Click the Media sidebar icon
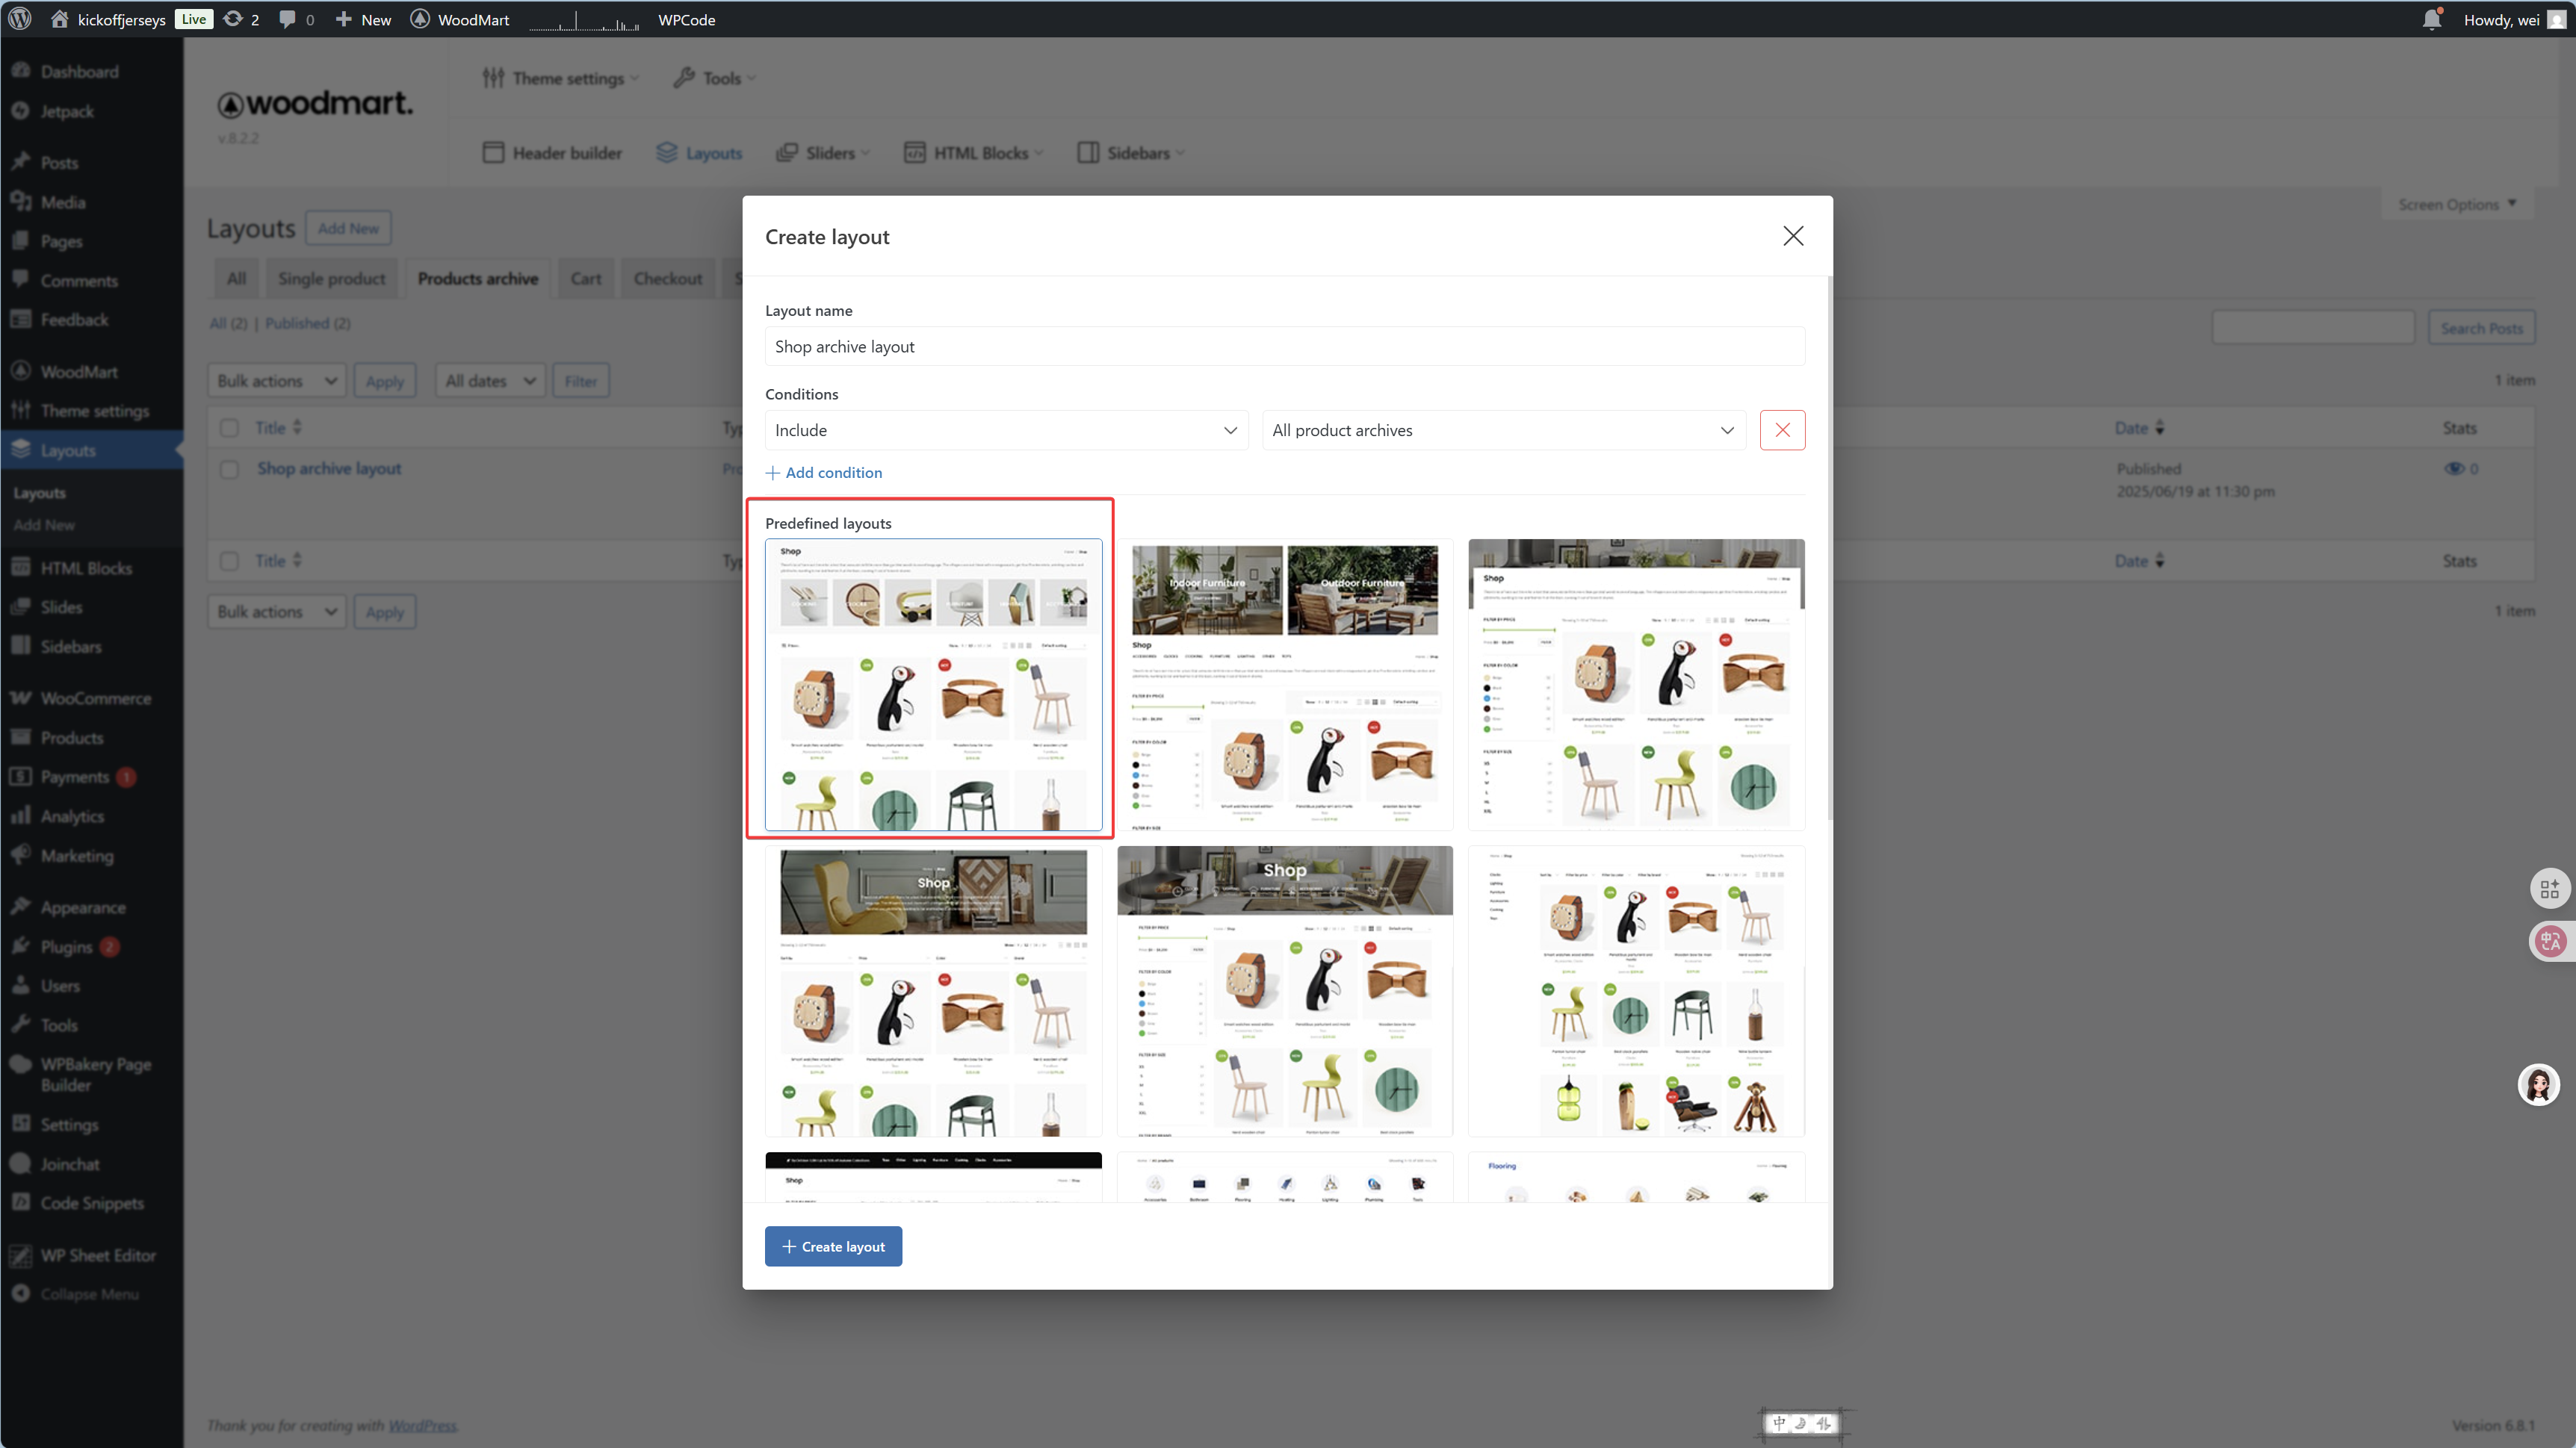2576x1448 pixels. (21, 202)
